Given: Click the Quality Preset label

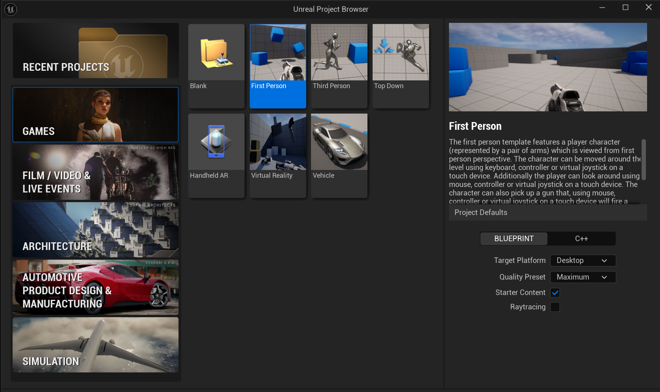Looking at the screenshot, I should (522, 277).
